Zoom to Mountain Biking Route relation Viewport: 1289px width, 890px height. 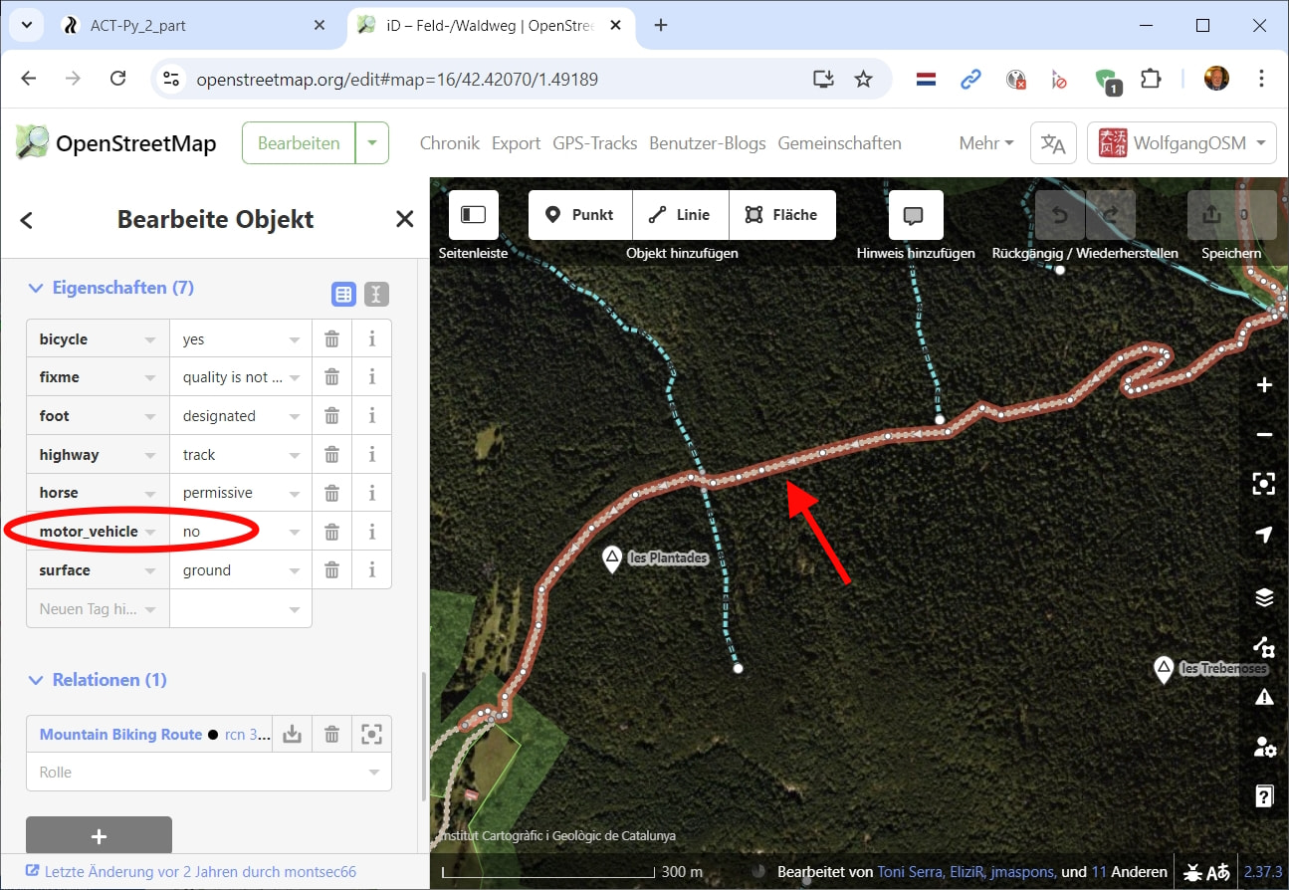(371, 735)
